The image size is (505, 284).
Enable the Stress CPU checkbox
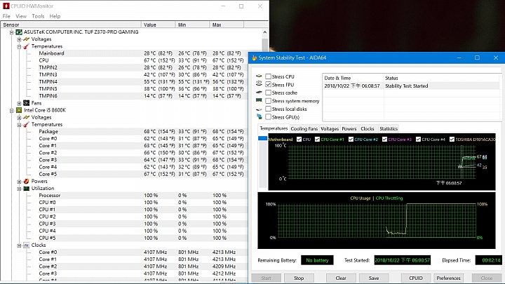tap(268, 76)
